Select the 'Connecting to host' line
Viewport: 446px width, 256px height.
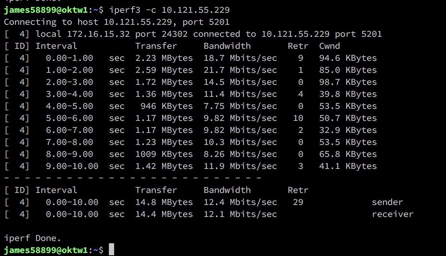[x=117, y=22]
